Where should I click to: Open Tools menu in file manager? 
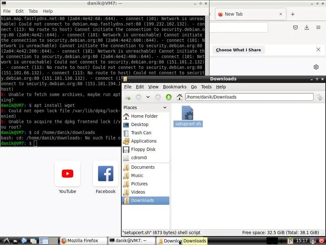click(x=206, y=87)
